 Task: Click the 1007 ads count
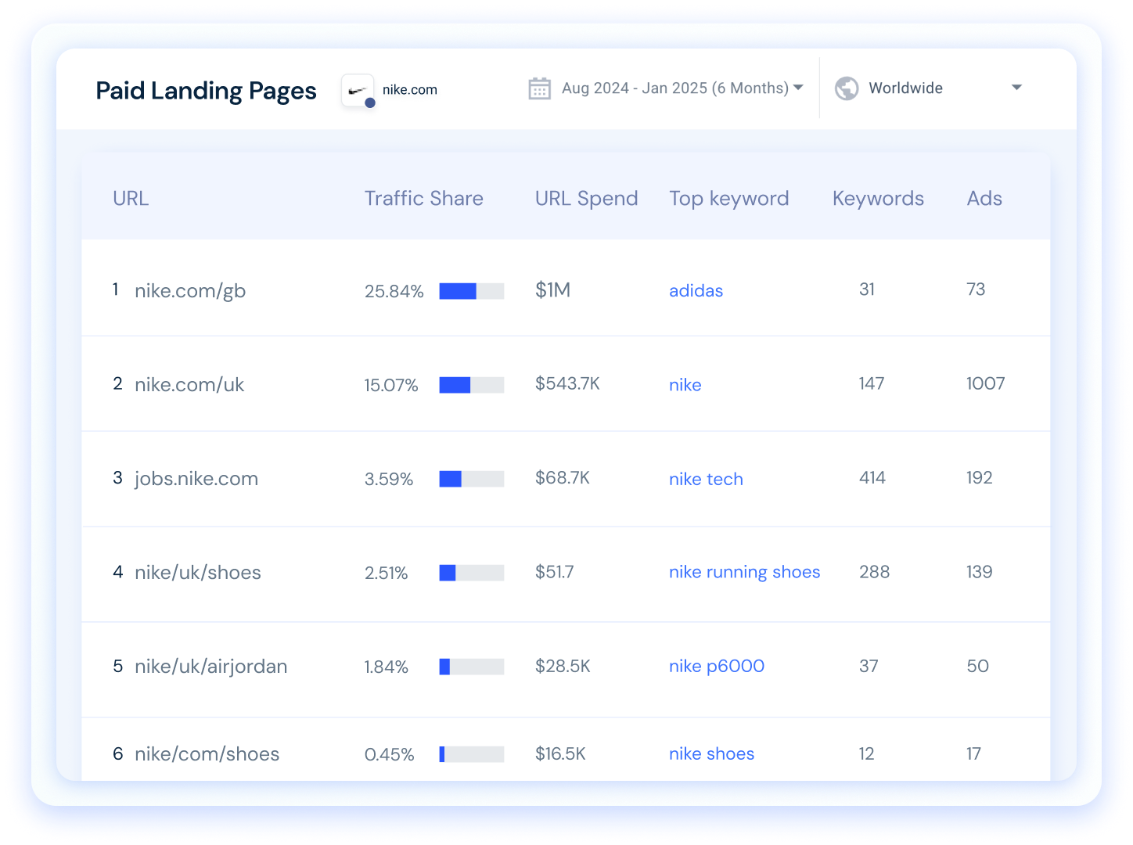pos(986,384)
